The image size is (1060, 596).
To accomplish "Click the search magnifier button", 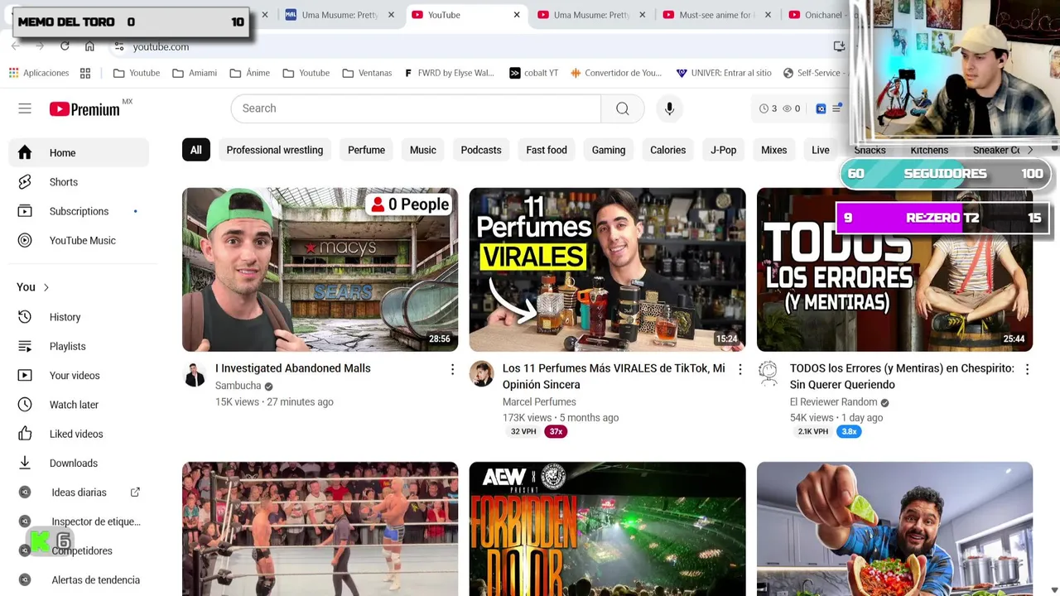I will [622, 108].
